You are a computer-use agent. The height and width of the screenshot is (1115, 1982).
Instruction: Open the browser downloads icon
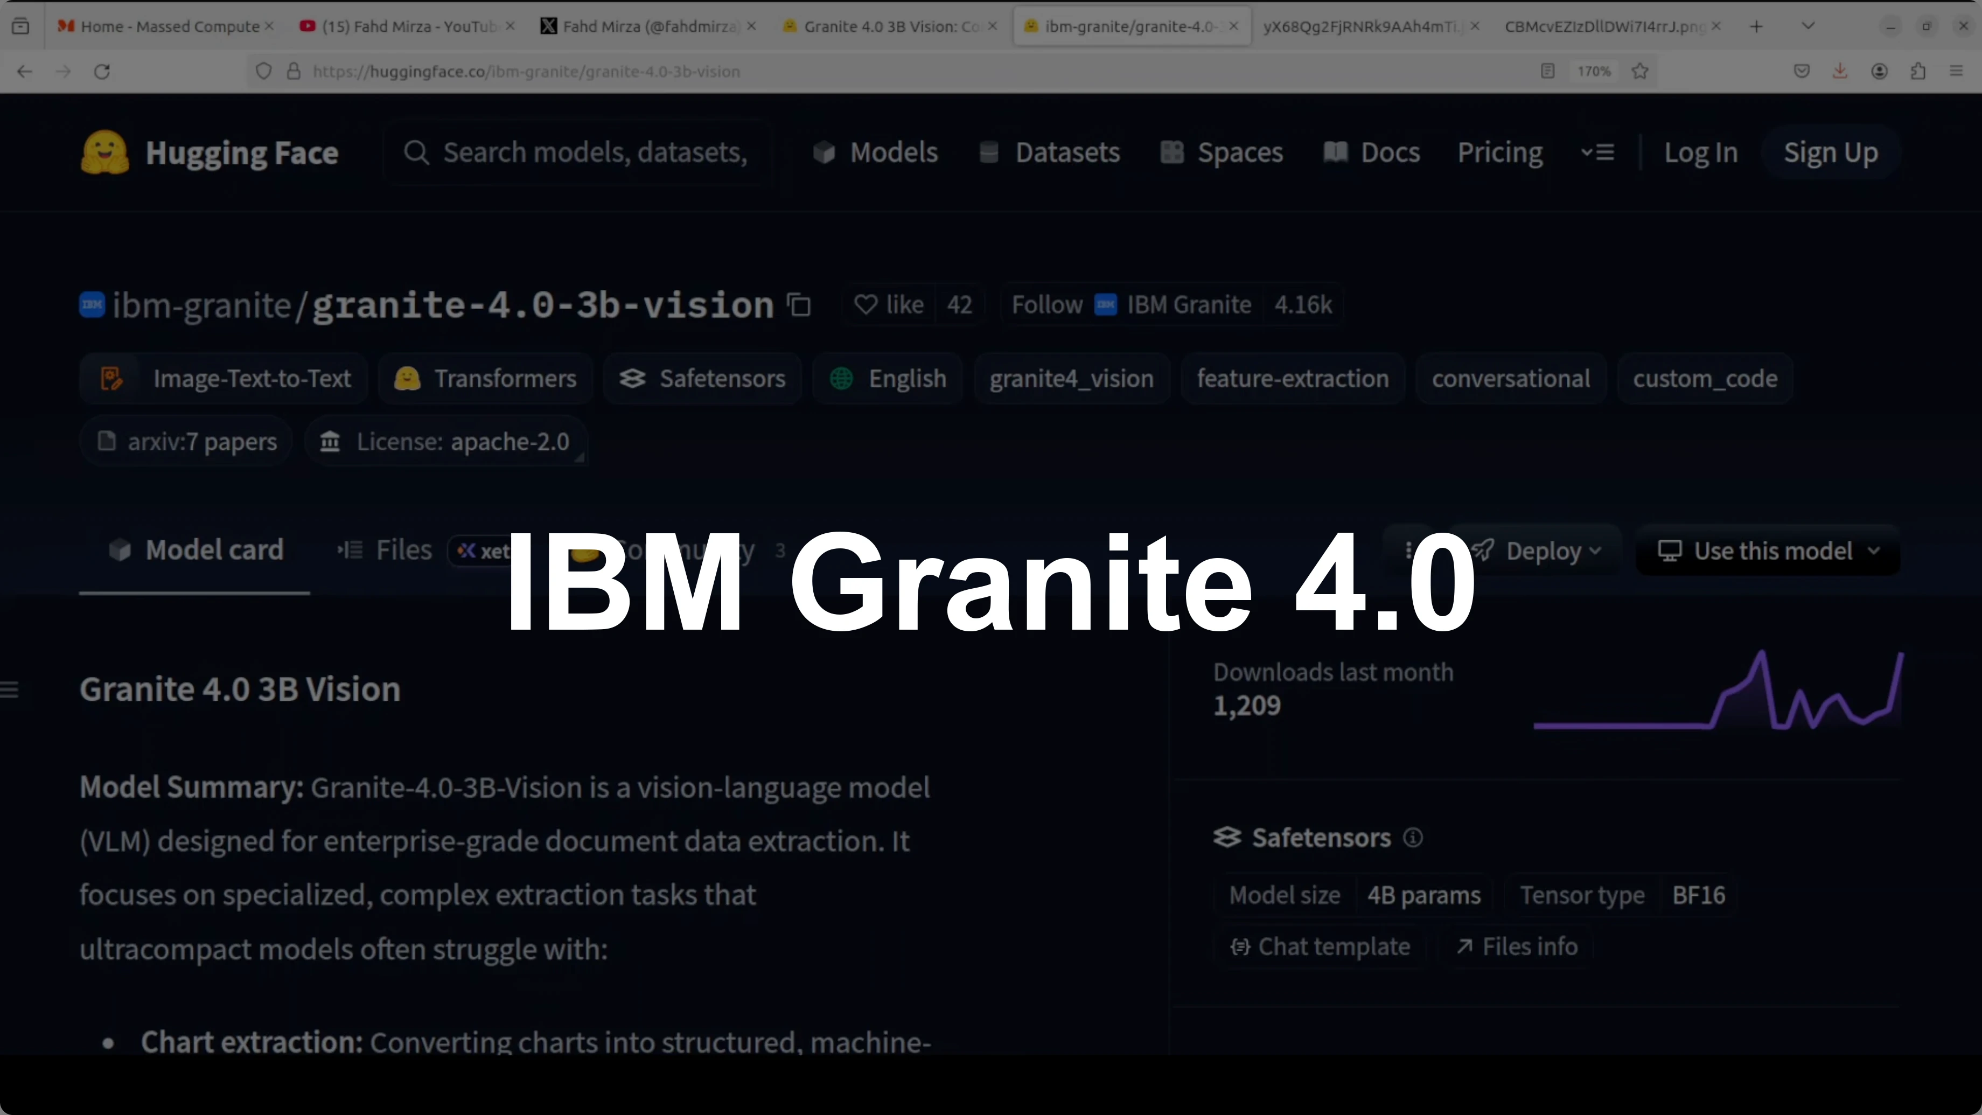click(1840, 71)
